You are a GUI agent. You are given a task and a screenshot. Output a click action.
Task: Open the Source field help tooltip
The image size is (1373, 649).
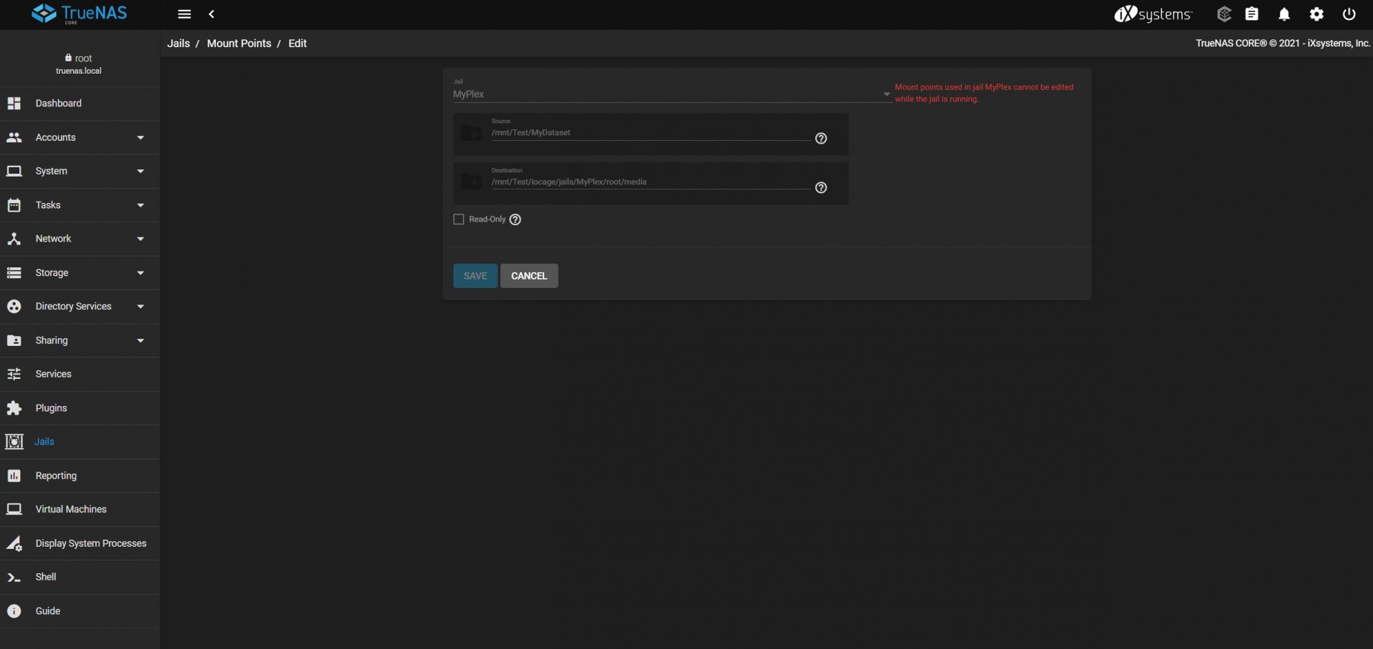tap(821, 139)
